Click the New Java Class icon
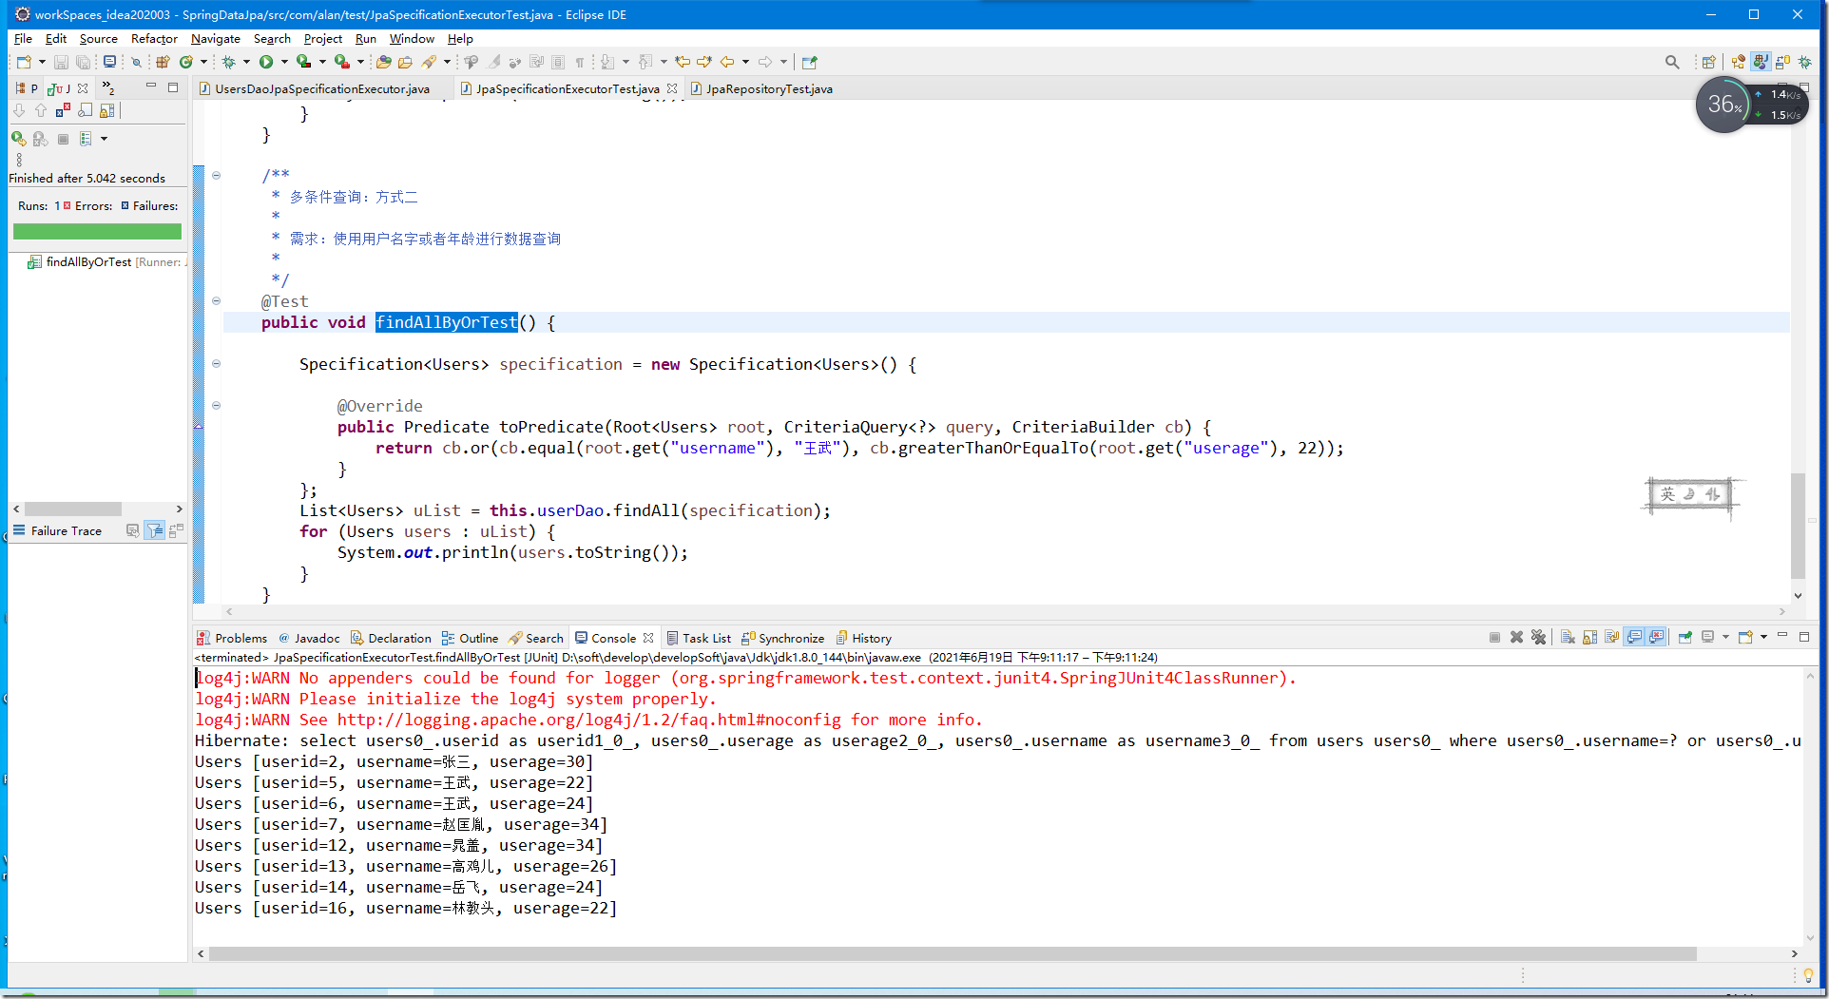 pyautogui.click(x=186, y=62)
